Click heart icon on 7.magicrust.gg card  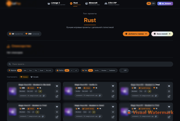(x=57, y=107)
